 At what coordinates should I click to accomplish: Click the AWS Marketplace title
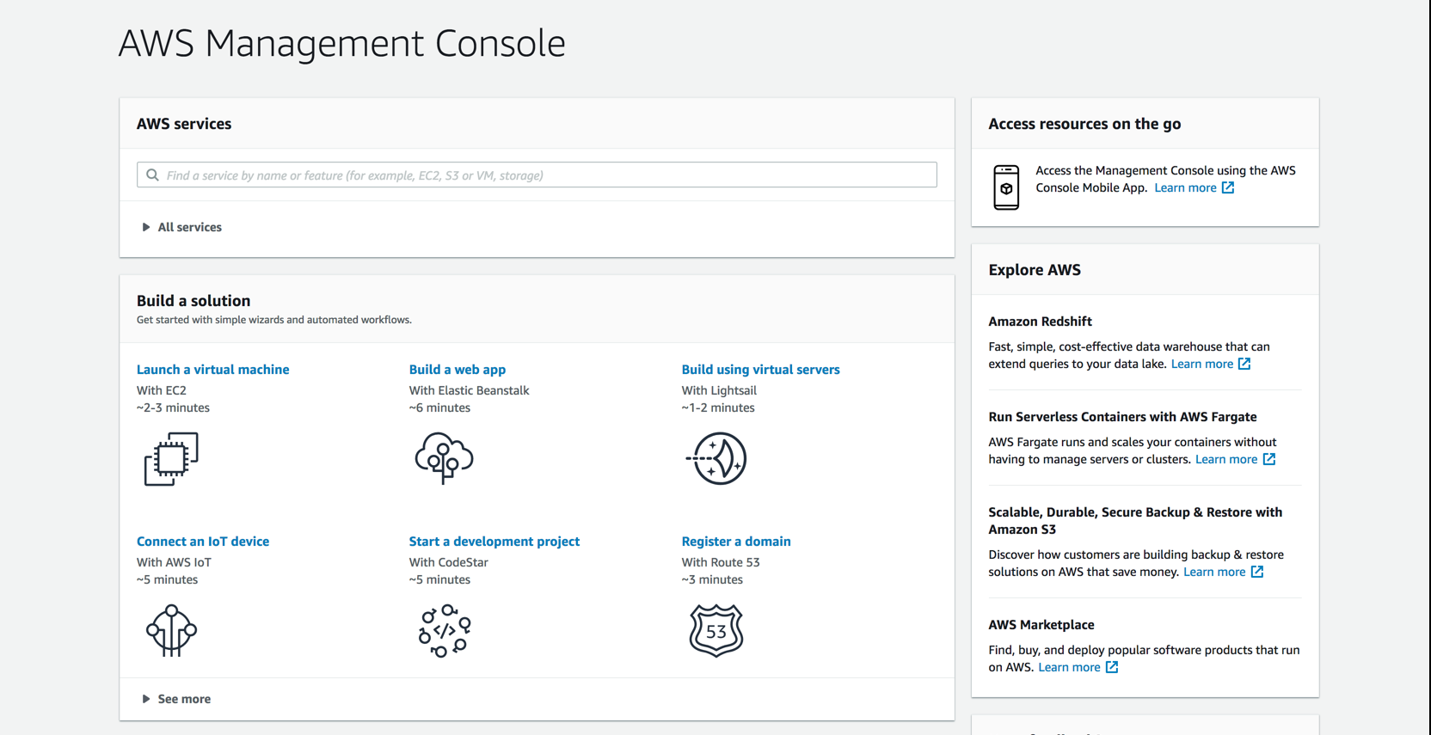[1041, 625]
